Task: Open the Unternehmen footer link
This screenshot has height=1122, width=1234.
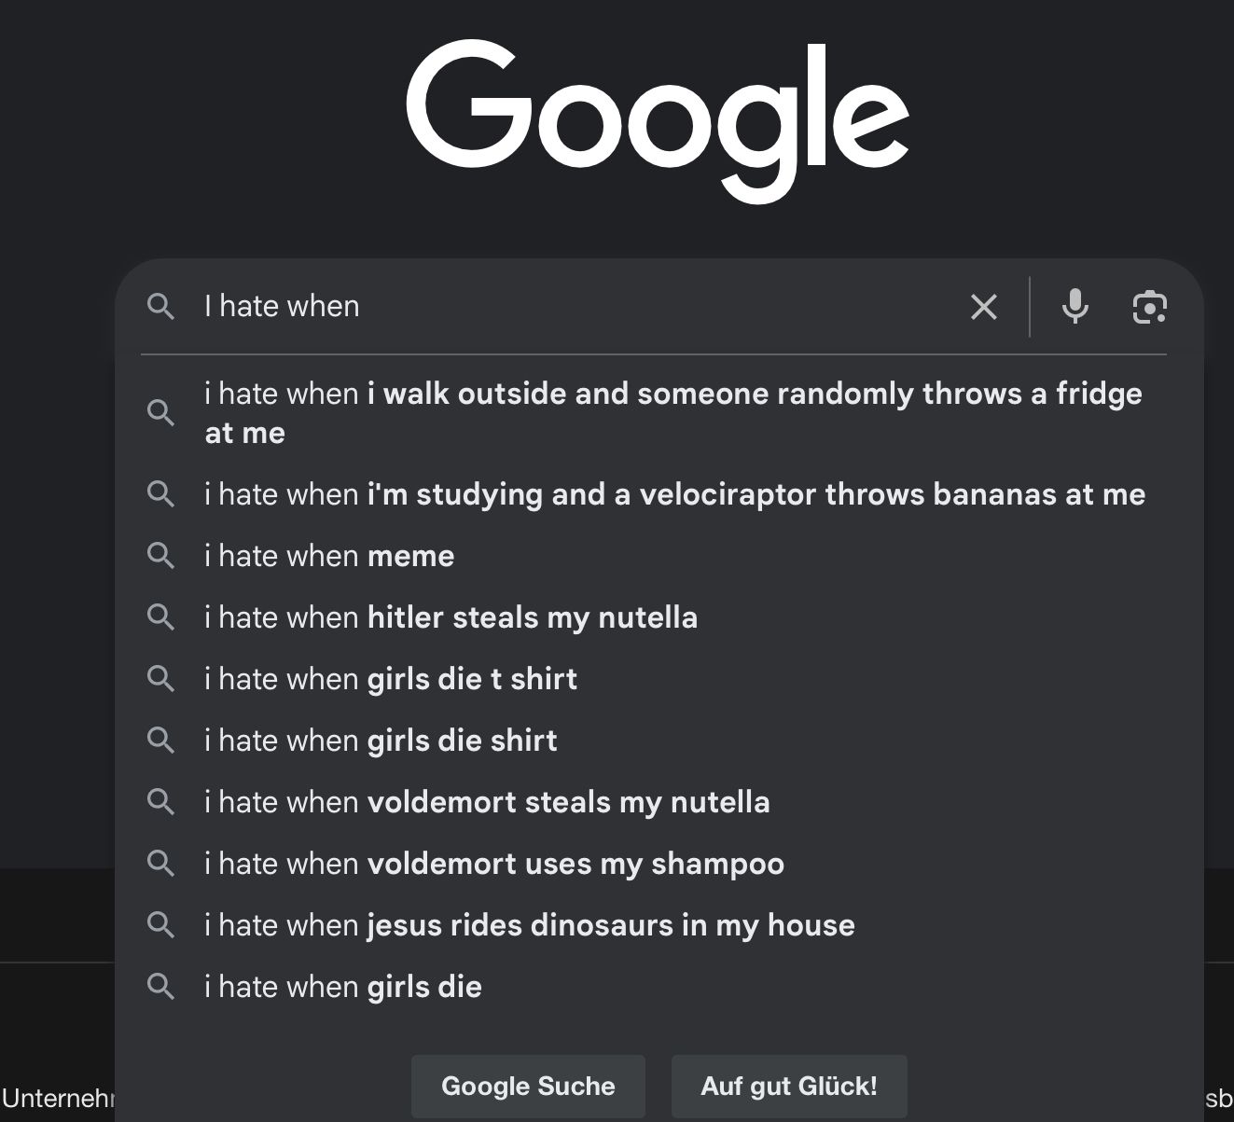Action: [x=56, y=1098]
